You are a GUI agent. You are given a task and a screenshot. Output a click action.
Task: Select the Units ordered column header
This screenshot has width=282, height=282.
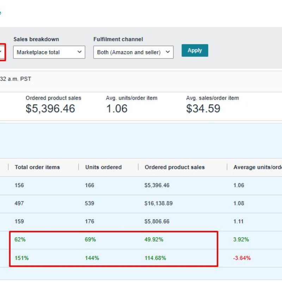coord(103,167)
